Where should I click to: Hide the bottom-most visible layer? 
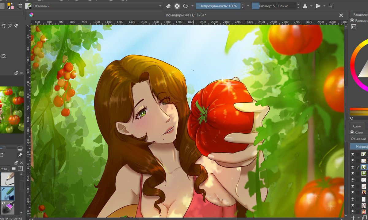pos(352,212)
